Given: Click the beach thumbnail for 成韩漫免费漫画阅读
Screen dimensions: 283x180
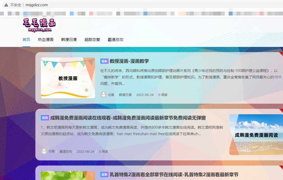Looking at the screenshot, I should [x=256, y=135].
